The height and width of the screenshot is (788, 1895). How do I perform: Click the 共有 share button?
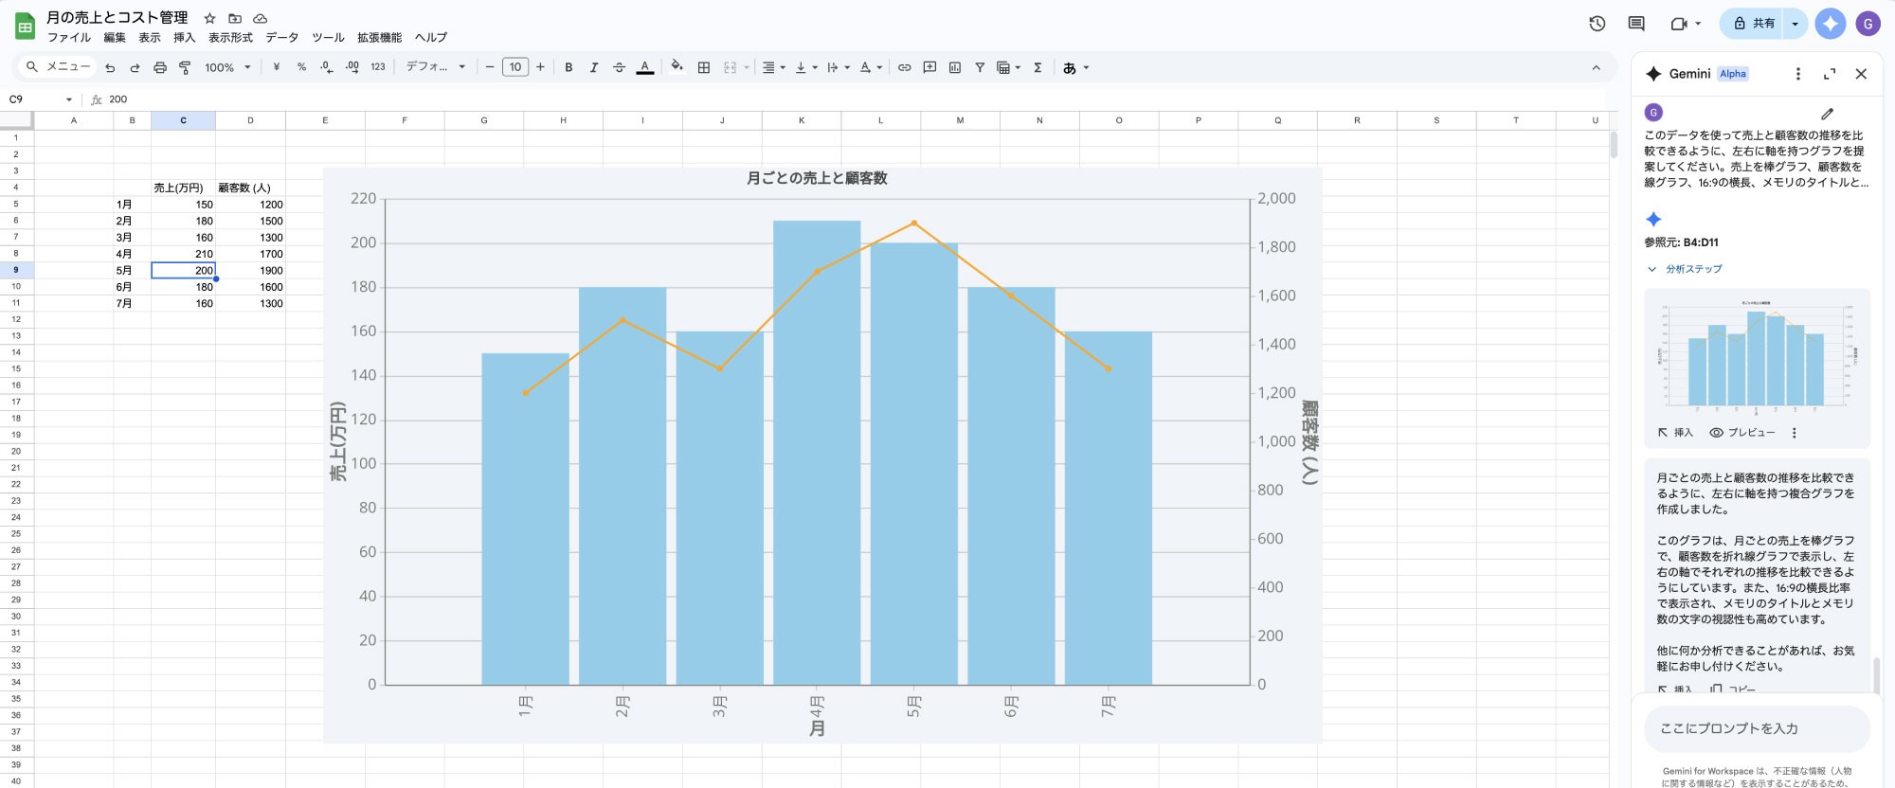[x=1754, y=24]
